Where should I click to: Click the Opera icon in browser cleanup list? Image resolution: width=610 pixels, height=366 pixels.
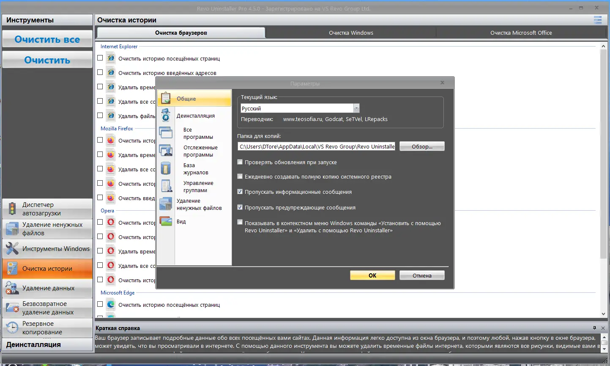[110, 222]
